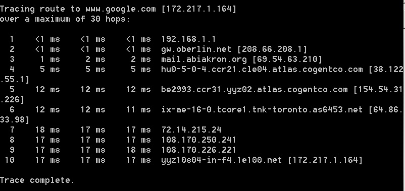Image resolution: width=405 pixels, height=191 pixels.
Task: Click the 108.170.250.241 address on hop 8
Action: pyautogui.click(x=198, y=140)
